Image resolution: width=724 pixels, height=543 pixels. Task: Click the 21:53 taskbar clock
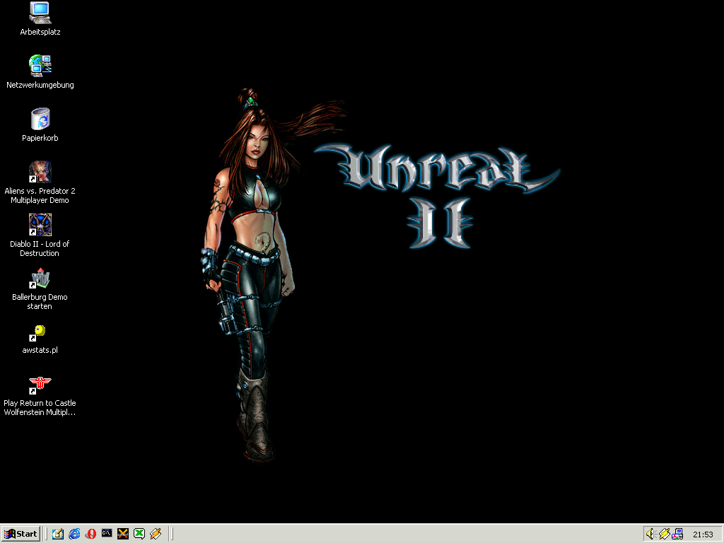pos(703,535)
